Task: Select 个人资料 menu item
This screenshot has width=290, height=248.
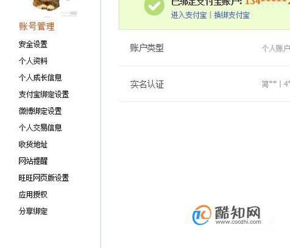Action: click(33, 61)
